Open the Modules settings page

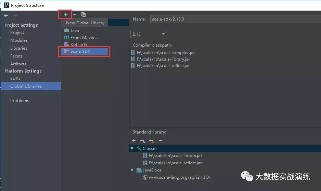point(19,40)
